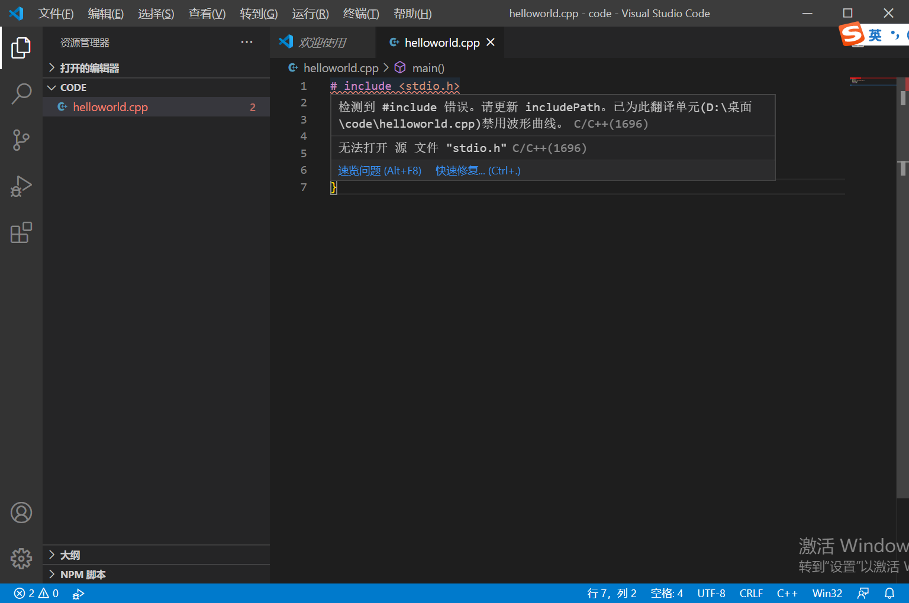This screenshot has height=603, width=909.
Task: Maximize the VS Code window
Action: click(847, 13)
